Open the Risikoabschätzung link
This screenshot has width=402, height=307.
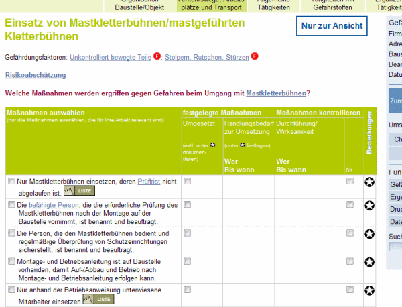pyautogui.click(x=36, y=75)
